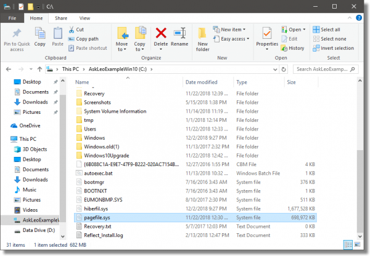Image resolution: width=370 pixels, height=256 pixels.
Task: Open Music in navigation pane
Action: point(25,190)
